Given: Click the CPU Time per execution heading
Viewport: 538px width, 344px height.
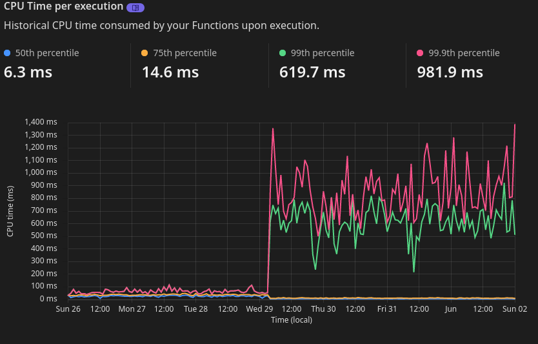Looking at the screenshot, I should click(x=63, y=6).
